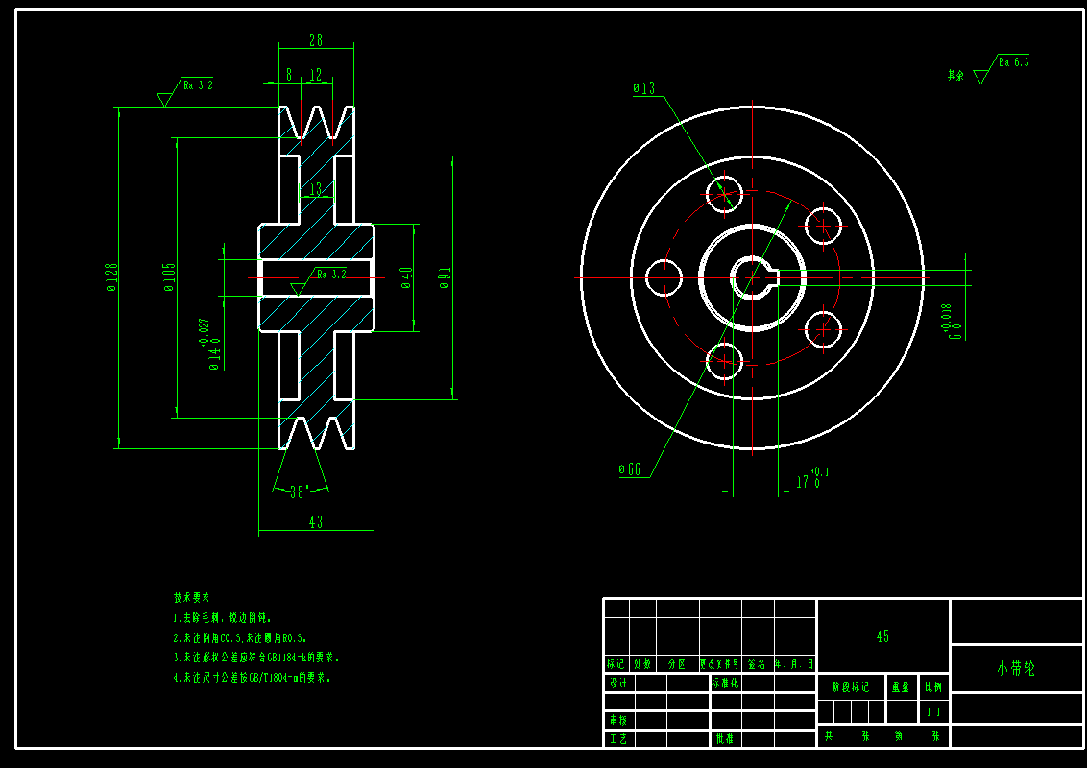Viewport: 1087px width, 768px height.
Task: Select the ø13 hole diameter label
Action: [x=644, y=88]
